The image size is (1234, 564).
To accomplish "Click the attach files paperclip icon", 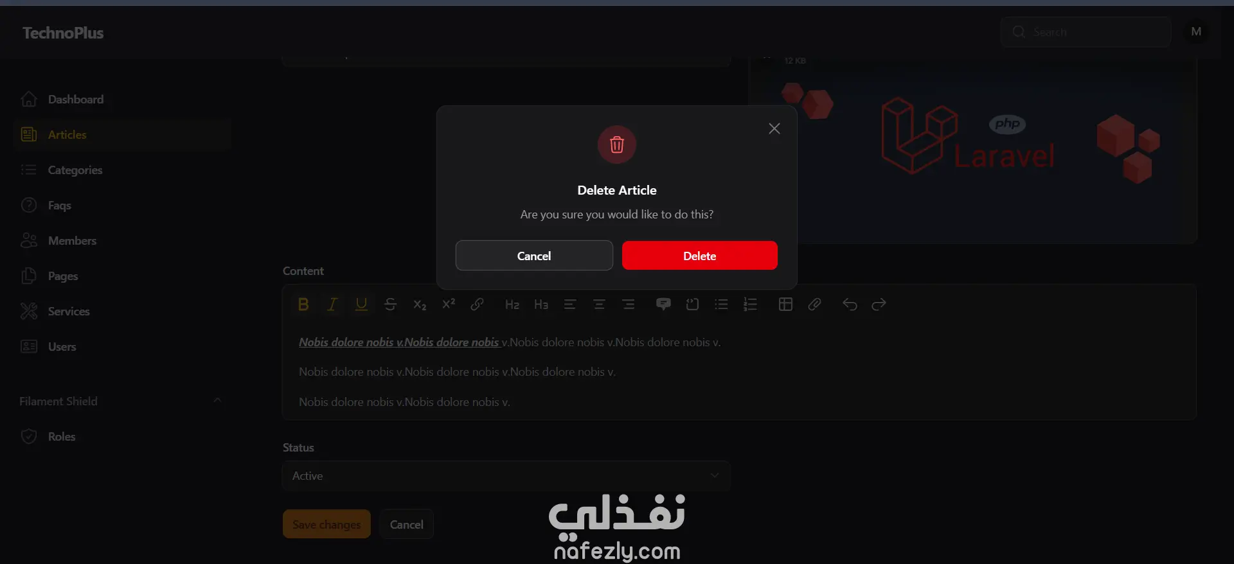I will pos(814,304).
